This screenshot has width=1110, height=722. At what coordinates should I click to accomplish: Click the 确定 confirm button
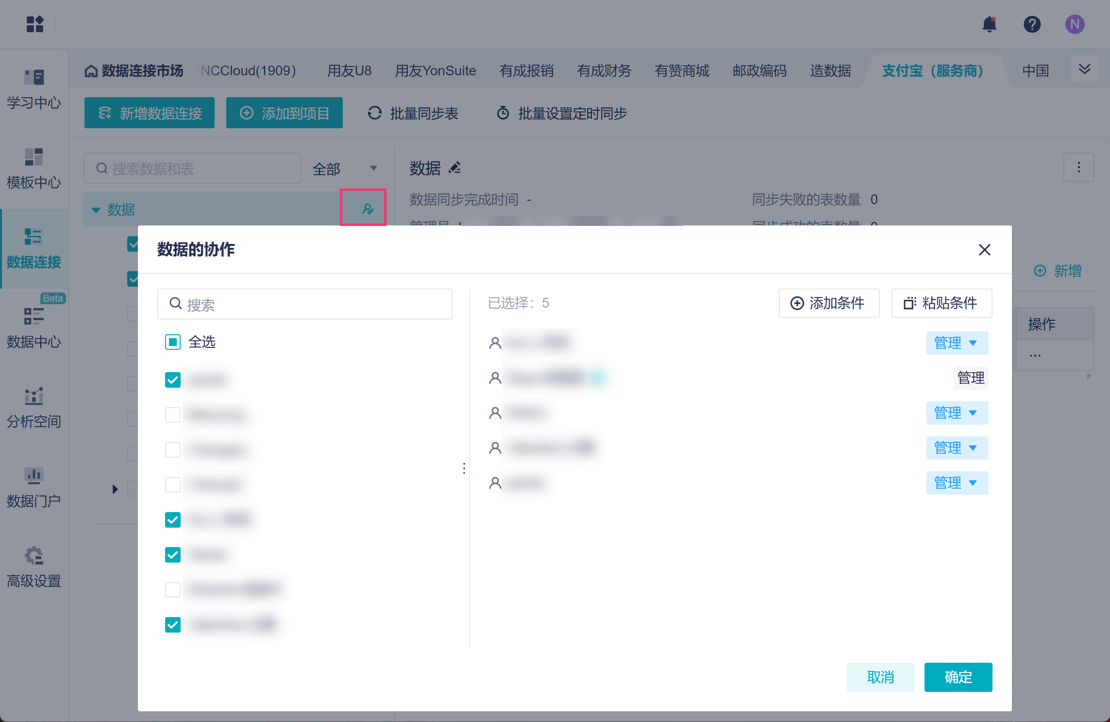coord(958,677)
